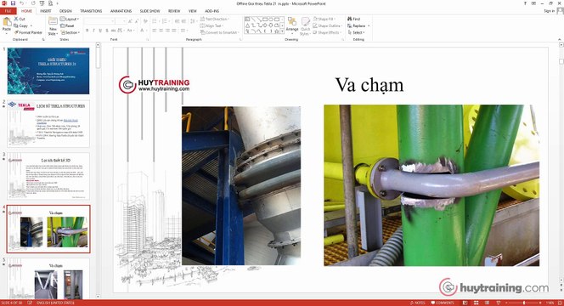
Task: Switch to the TRANSITIONS tab
Action: (91, 11)
